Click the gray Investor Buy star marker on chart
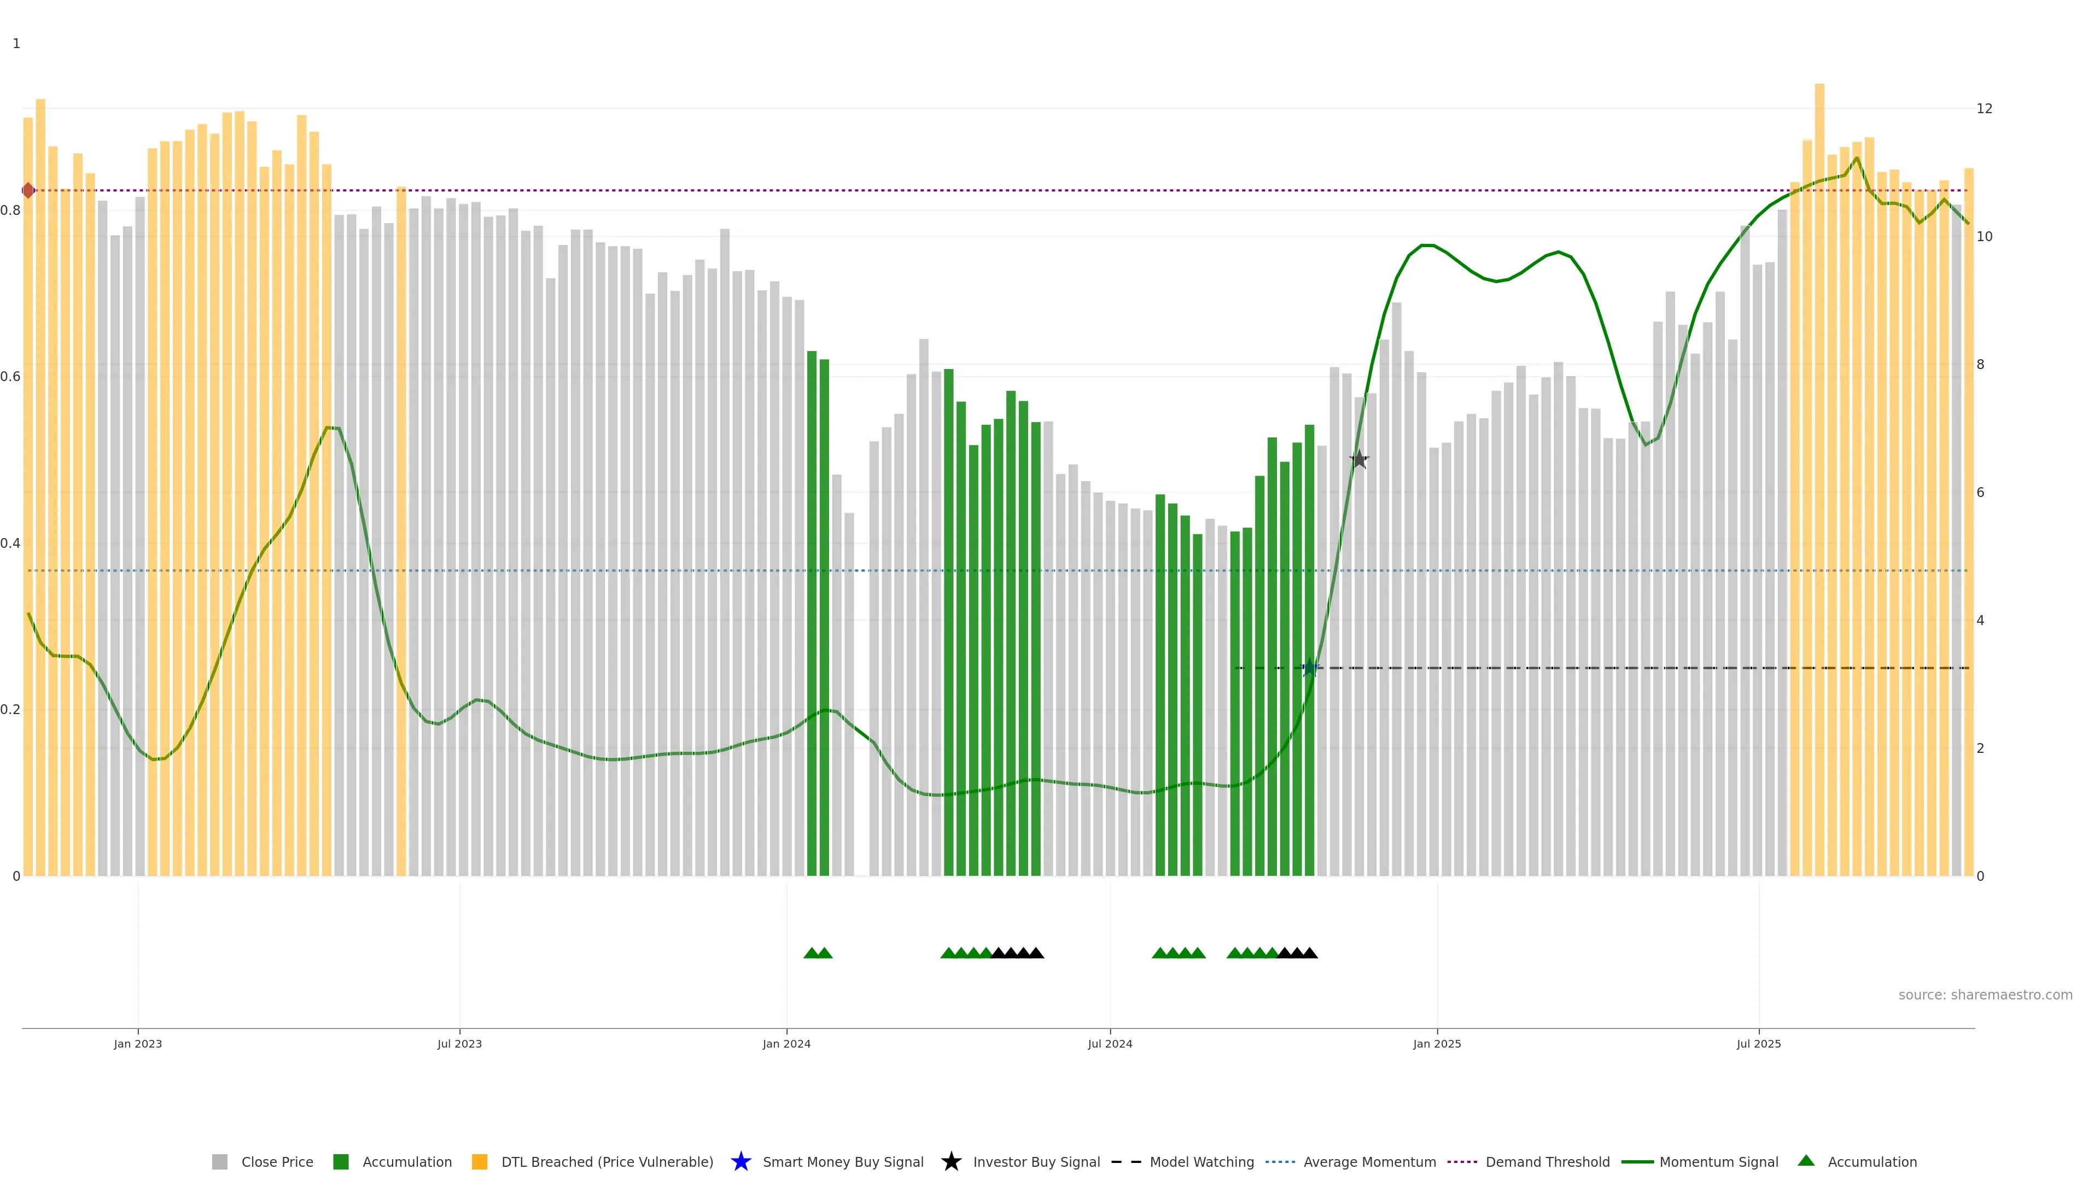This screenshot has width=2100, height=1181. (1359, 460)
